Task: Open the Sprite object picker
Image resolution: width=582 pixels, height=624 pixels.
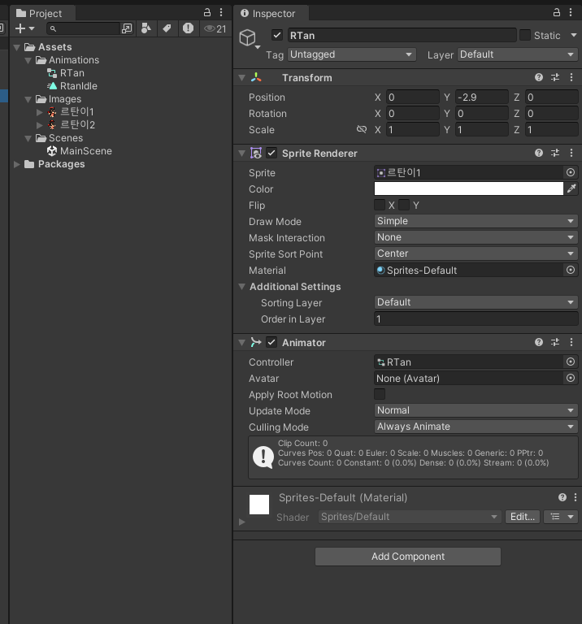Action: tap(571, 172)
